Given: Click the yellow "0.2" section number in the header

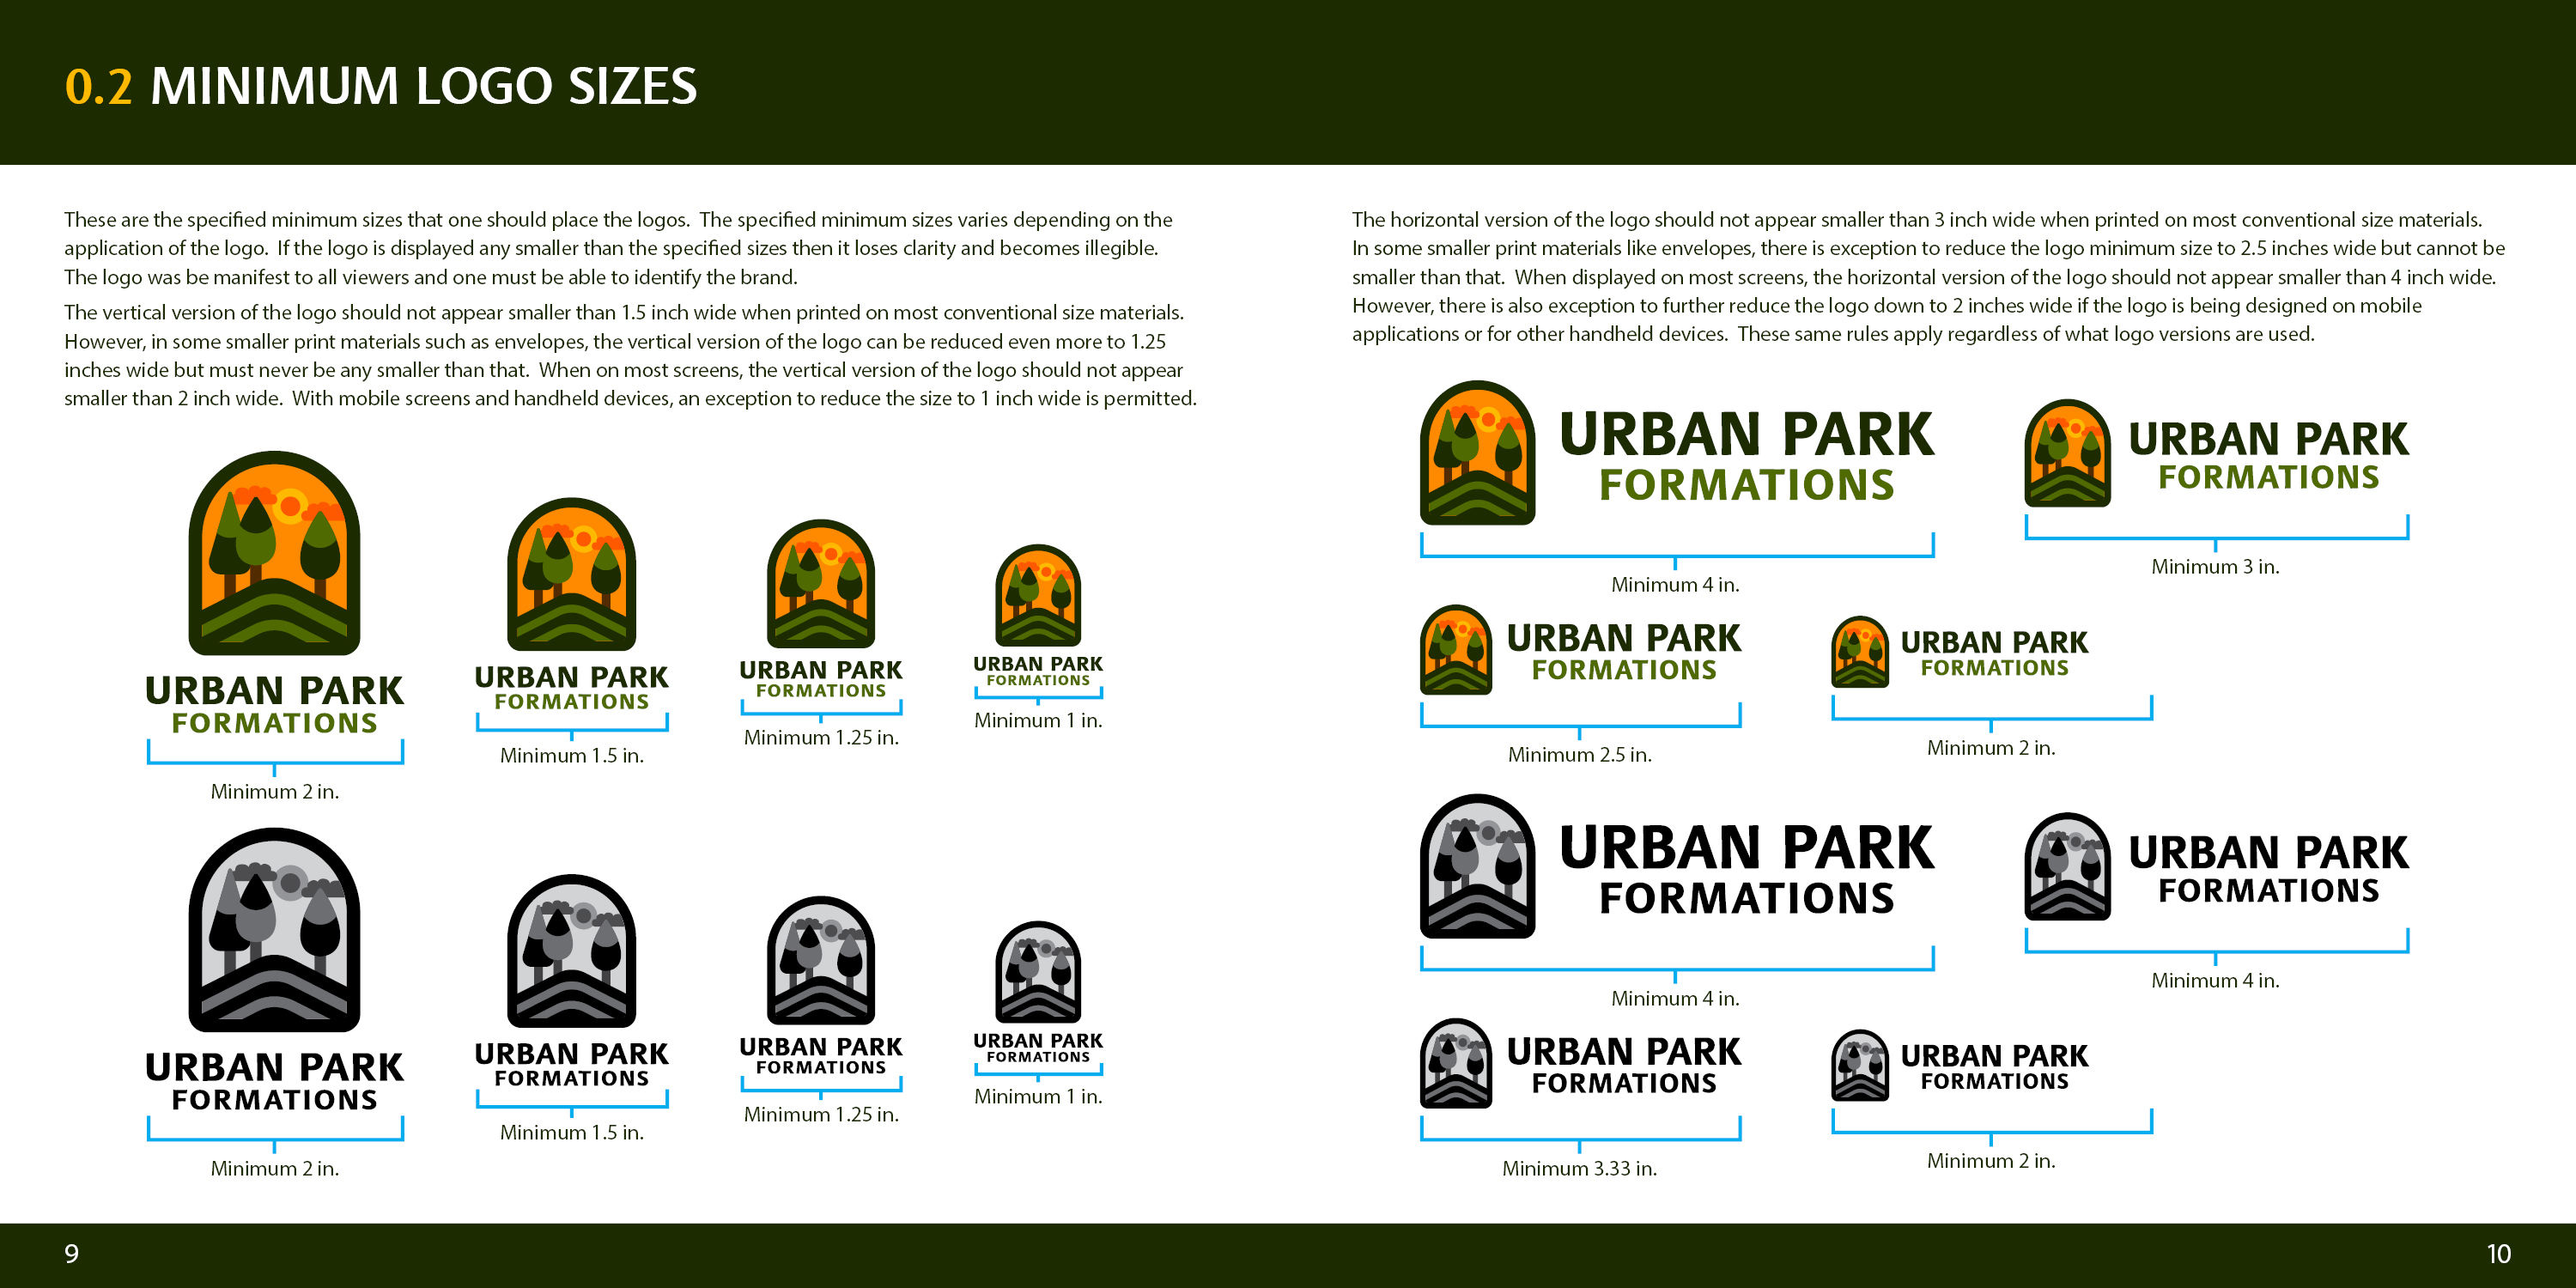Looking at the screenshot, I should pos(98,86).
